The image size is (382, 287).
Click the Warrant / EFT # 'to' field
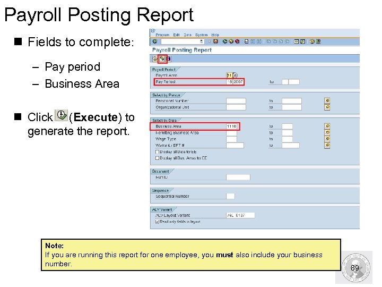point(291,146)
